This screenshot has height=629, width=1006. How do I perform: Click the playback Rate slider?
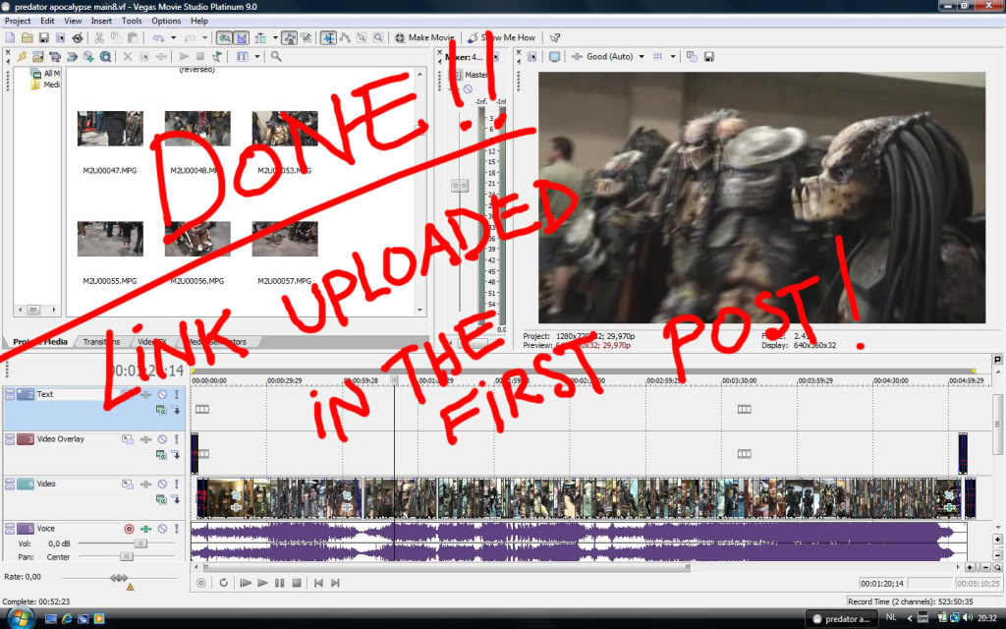tap(119, 578)
